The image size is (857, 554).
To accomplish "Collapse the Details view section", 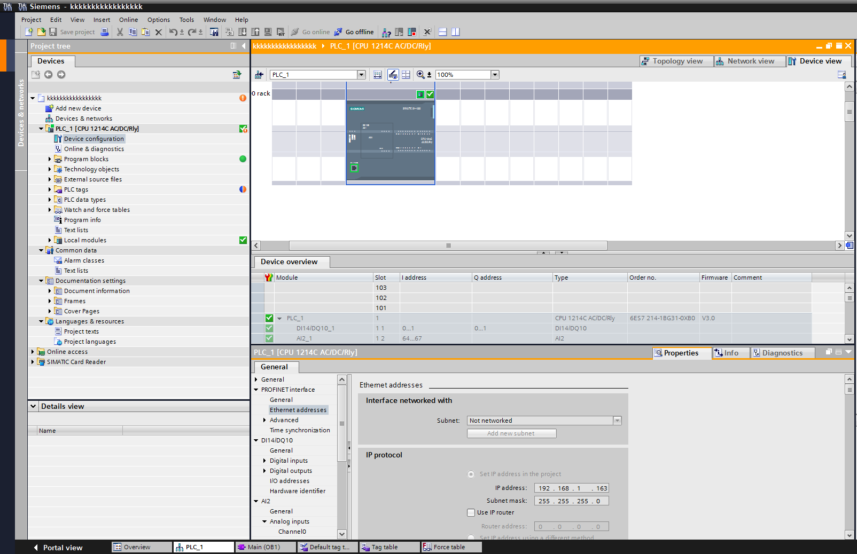I will click(x=33, y=406).
